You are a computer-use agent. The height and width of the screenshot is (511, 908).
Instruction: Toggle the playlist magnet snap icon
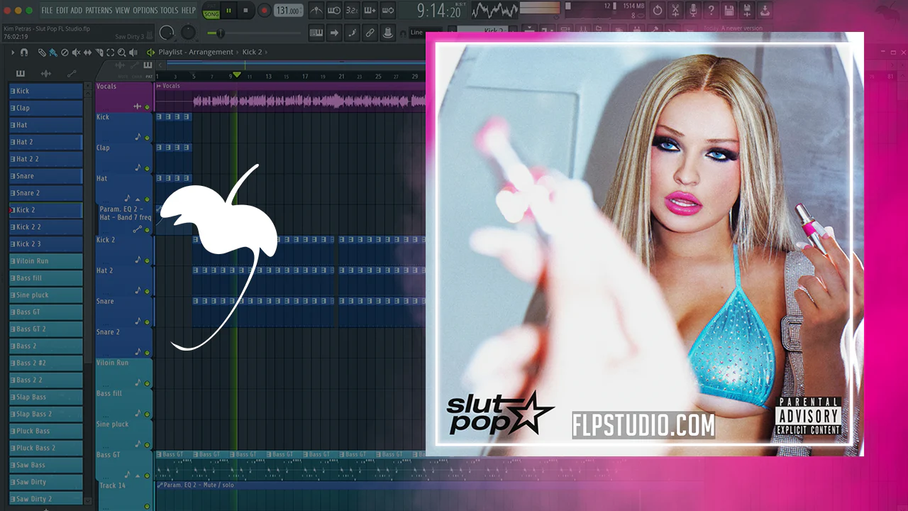pyautogui.click(x=24, y=53)
